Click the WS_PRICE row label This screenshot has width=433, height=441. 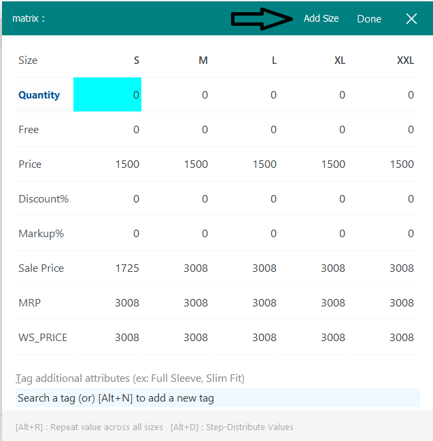43,337
